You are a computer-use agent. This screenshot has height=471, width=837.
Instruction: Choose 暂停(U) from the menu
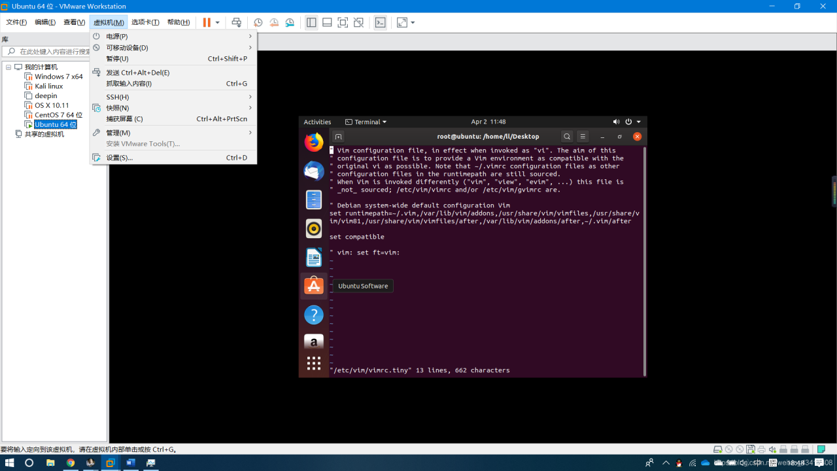(x=173, y=59)
